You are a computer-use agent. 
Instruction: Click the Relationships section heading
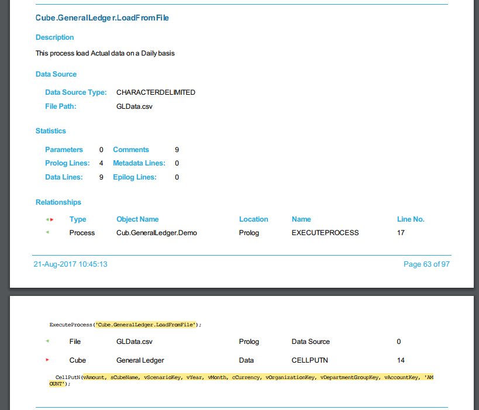(58, 202)
